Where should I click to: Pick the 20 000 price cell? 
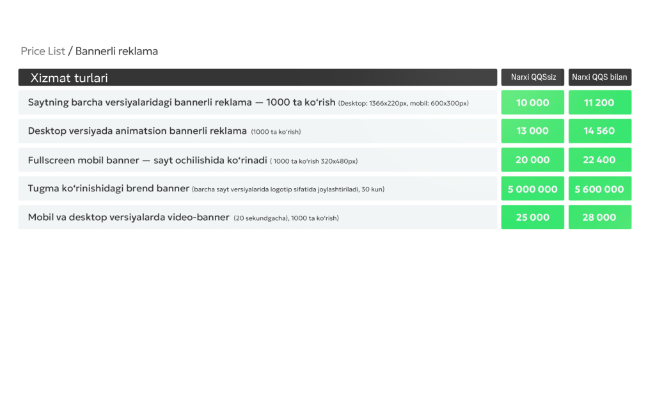533,160
